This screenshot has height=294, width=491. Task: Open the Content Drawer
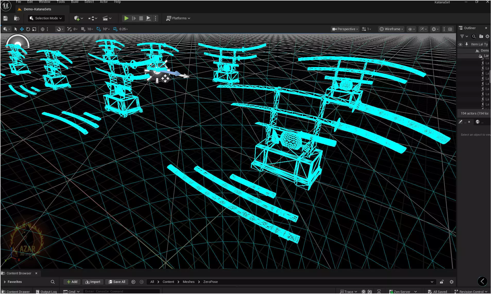16,292
